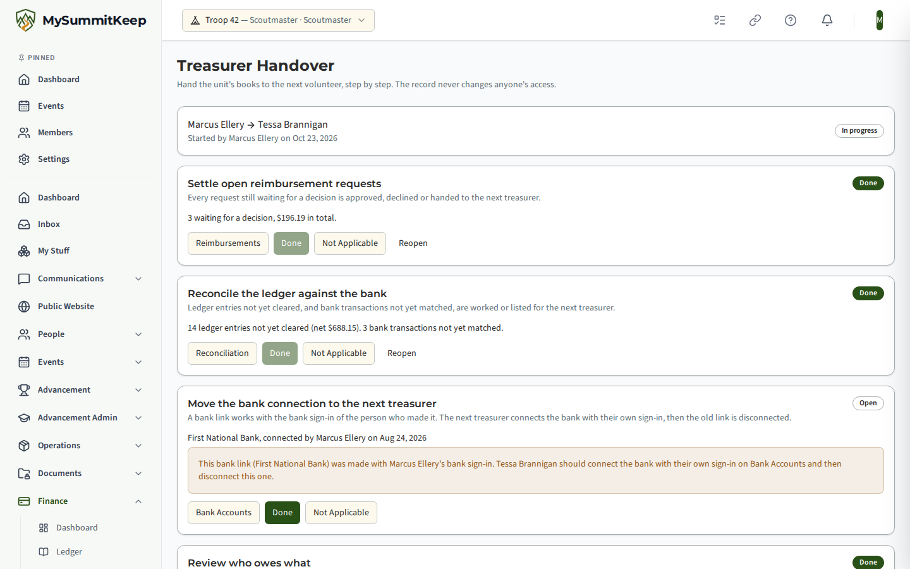Screen dimensions: 910x569
Task: Open the checklist icon in the top bar
Action: 720,20
